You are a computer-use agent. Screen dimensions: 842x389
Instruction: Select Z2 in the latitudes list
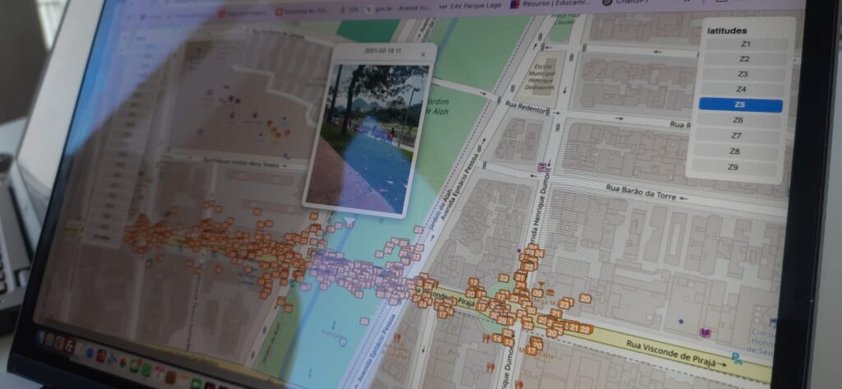(743, 59)
